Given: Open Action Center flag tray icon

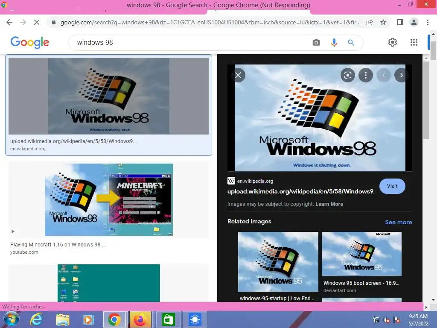Looking at the screenshot, I should coord(397,320).
